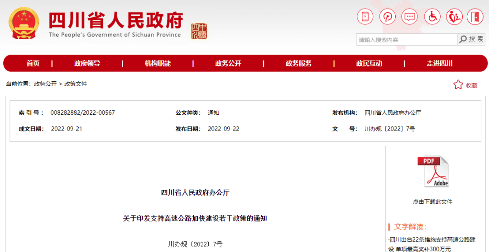The width and height of the screenshot is (489, 252).
Task: Click the red seal stamp icon
Action: (x=199, y=31)
